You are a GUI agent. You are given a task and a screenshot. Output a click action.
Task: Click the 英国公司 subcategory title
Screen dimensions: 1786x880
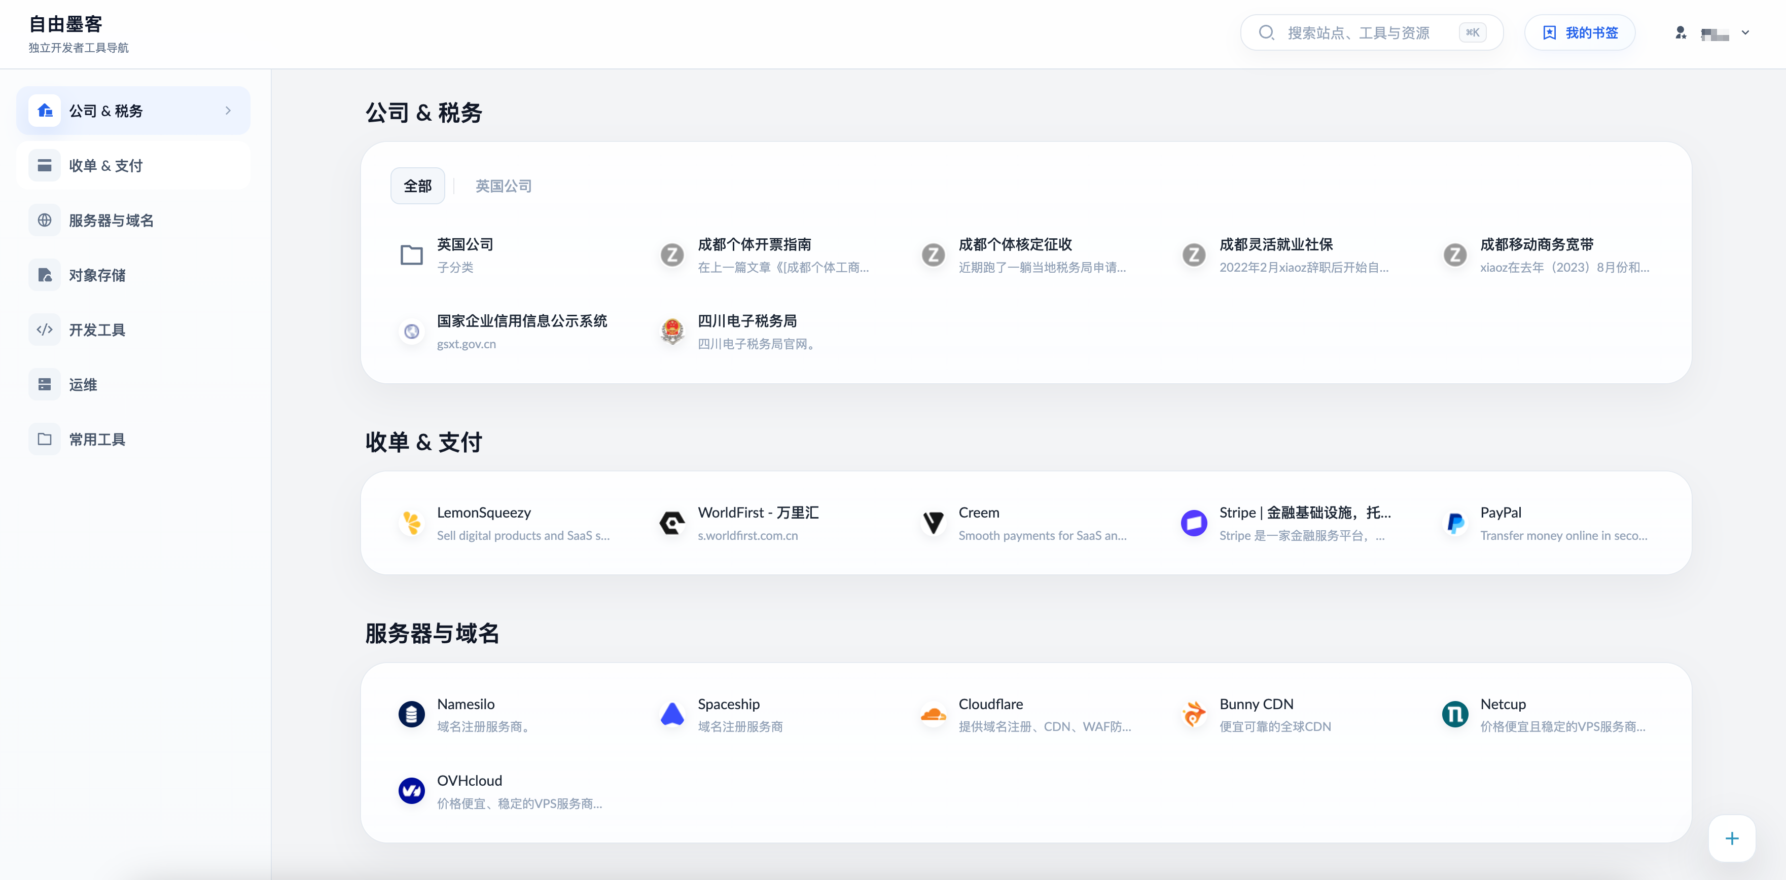coord(465,245)
